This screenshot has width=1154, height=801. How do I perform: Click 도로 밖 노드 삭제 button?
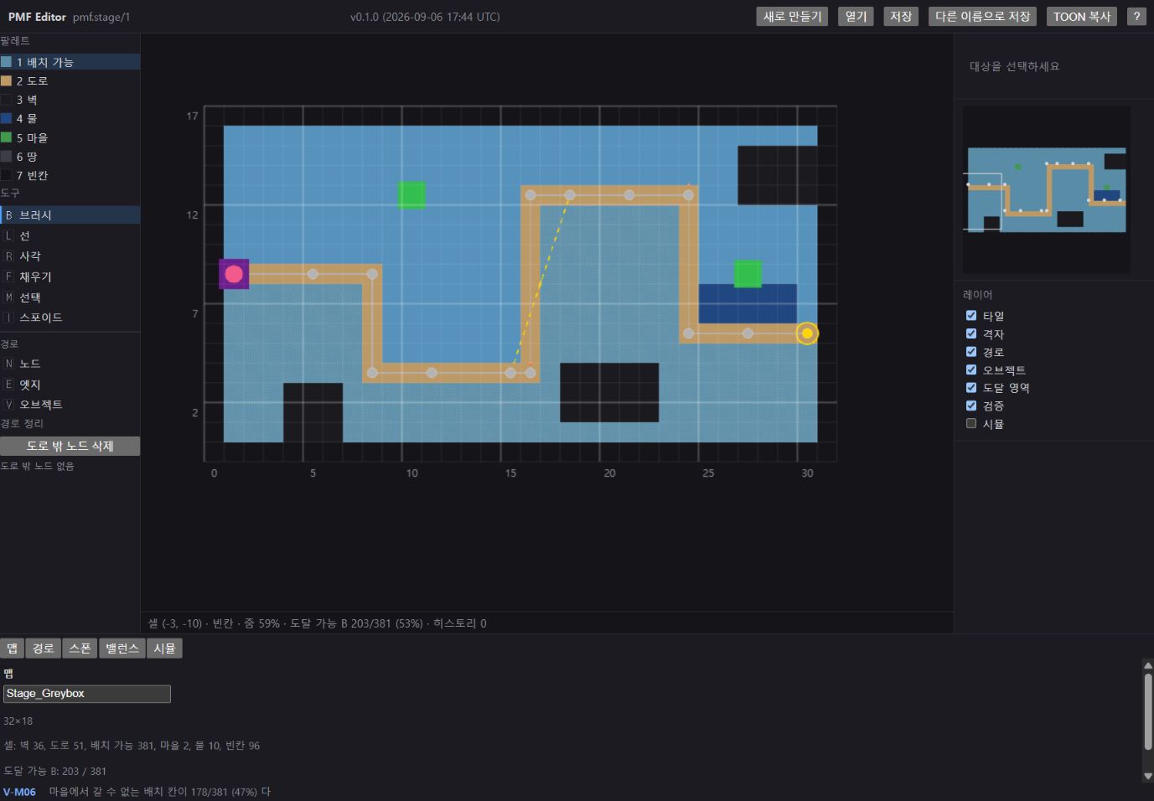point(70,446)
